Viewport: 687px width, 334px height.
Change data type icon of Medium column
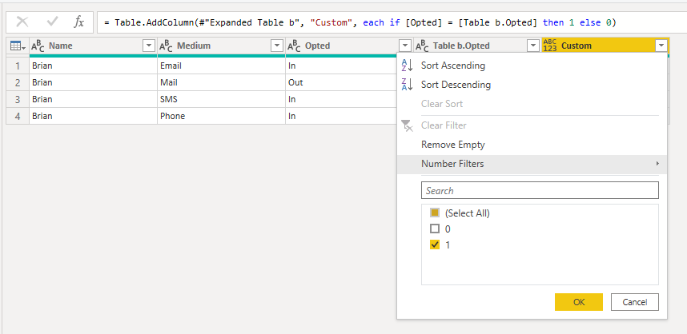pyautogui.click(x=166, y=46)
